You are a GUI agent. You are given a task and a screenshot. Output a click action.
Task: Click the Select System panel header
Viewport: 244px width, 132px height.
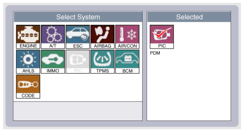(78, 17)
